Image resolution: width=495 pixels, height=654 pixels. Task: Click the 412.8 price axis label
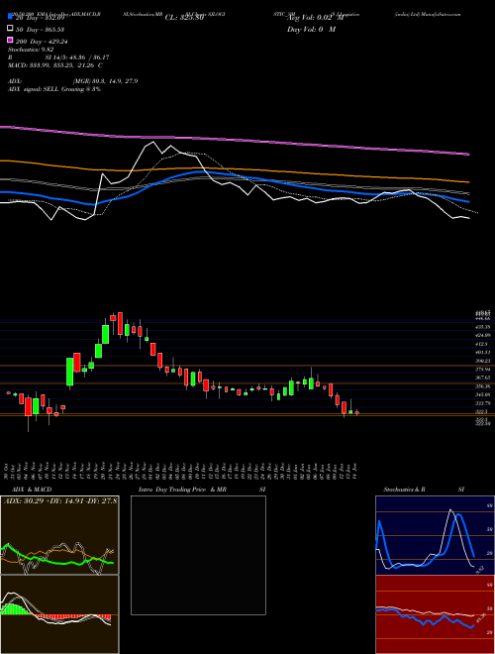pyautogui.click(x=481, y=344)
